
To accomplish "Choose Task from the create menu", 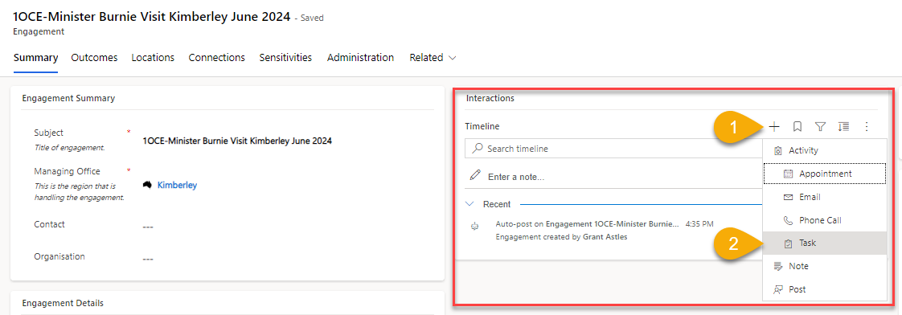I will [824, 243].
